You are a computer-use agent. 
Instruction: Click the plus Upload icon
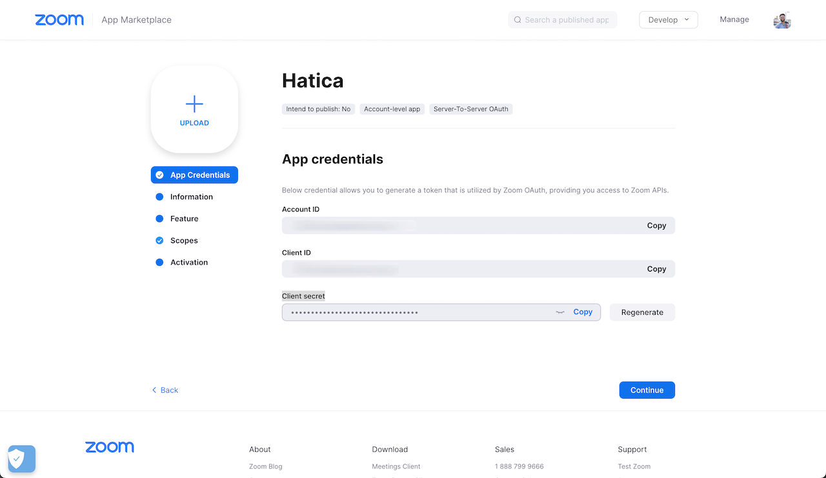194,104
